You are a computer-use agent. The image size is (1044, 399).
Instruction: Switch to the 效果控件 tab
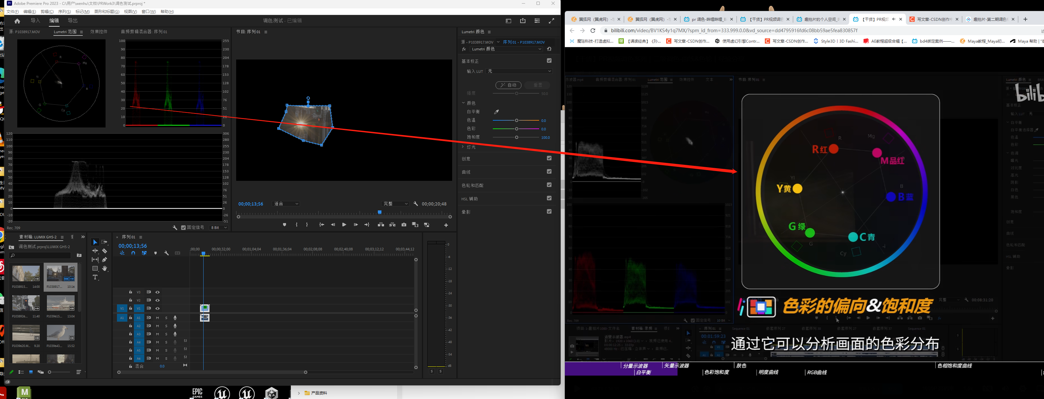click(98, 32)
